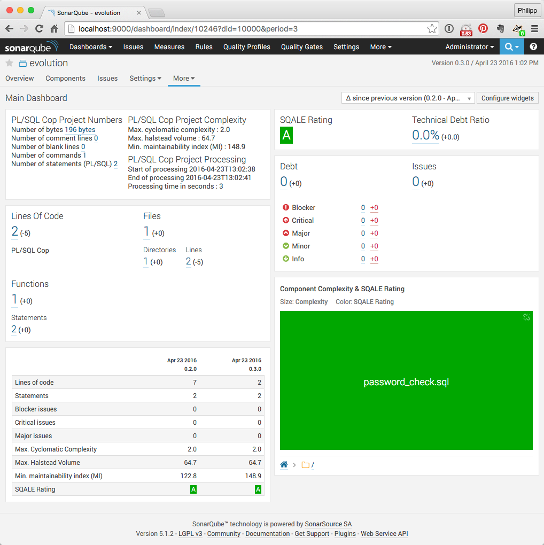Click the evolution project folder icon
This screenshot has height=545, width=544.
pos(22,63)
